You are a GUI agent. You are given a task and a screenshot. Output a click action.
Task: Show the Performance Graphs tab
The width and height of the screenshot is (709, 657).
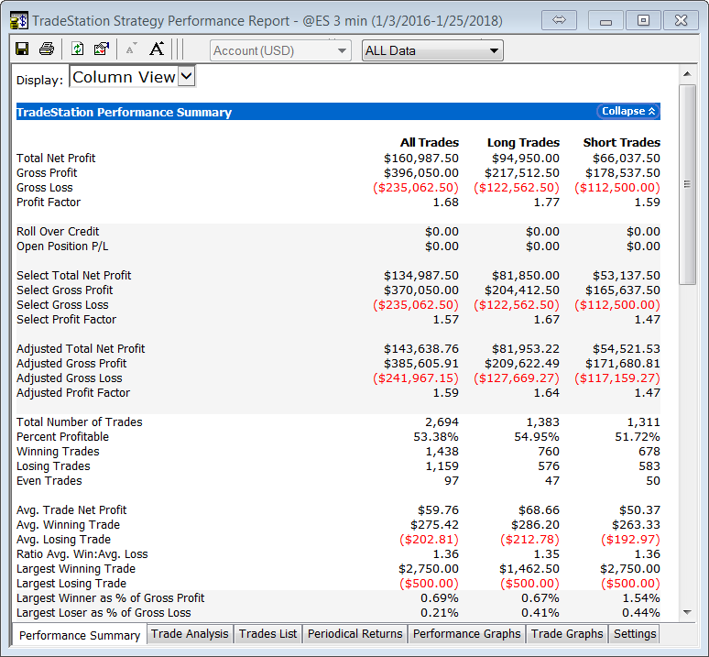(466, 634)
